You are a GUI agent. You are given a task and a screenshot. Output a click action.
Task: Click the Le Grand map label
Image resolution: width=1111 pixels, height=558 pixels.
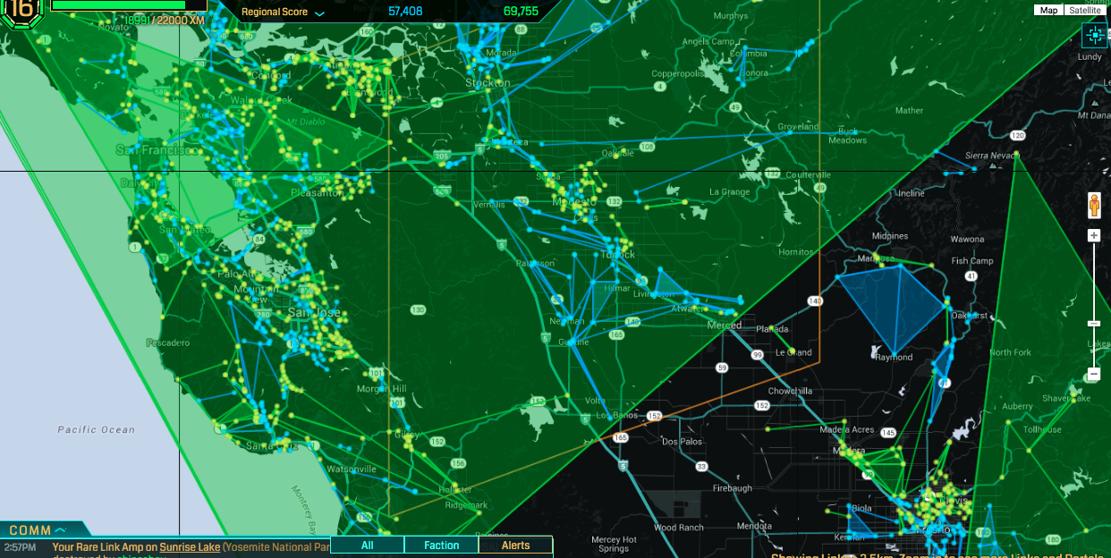tap(793, 352)
